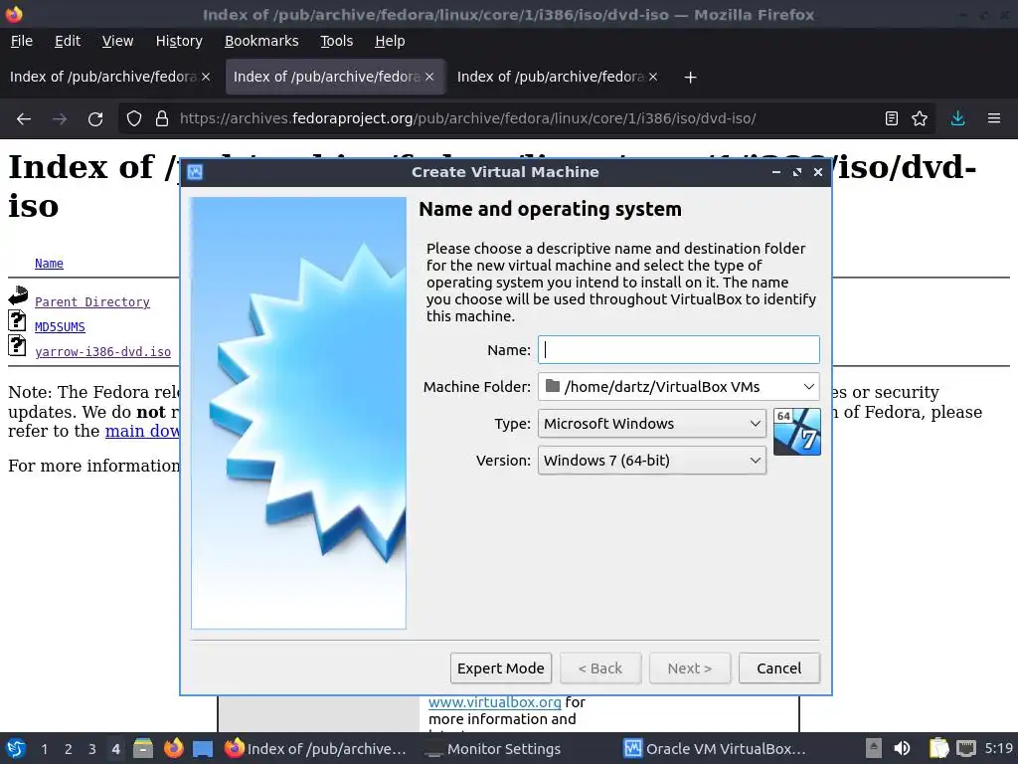
Task: Activate the Firefox Index of /pub taskbar entry
Action: tap(315, 749)
